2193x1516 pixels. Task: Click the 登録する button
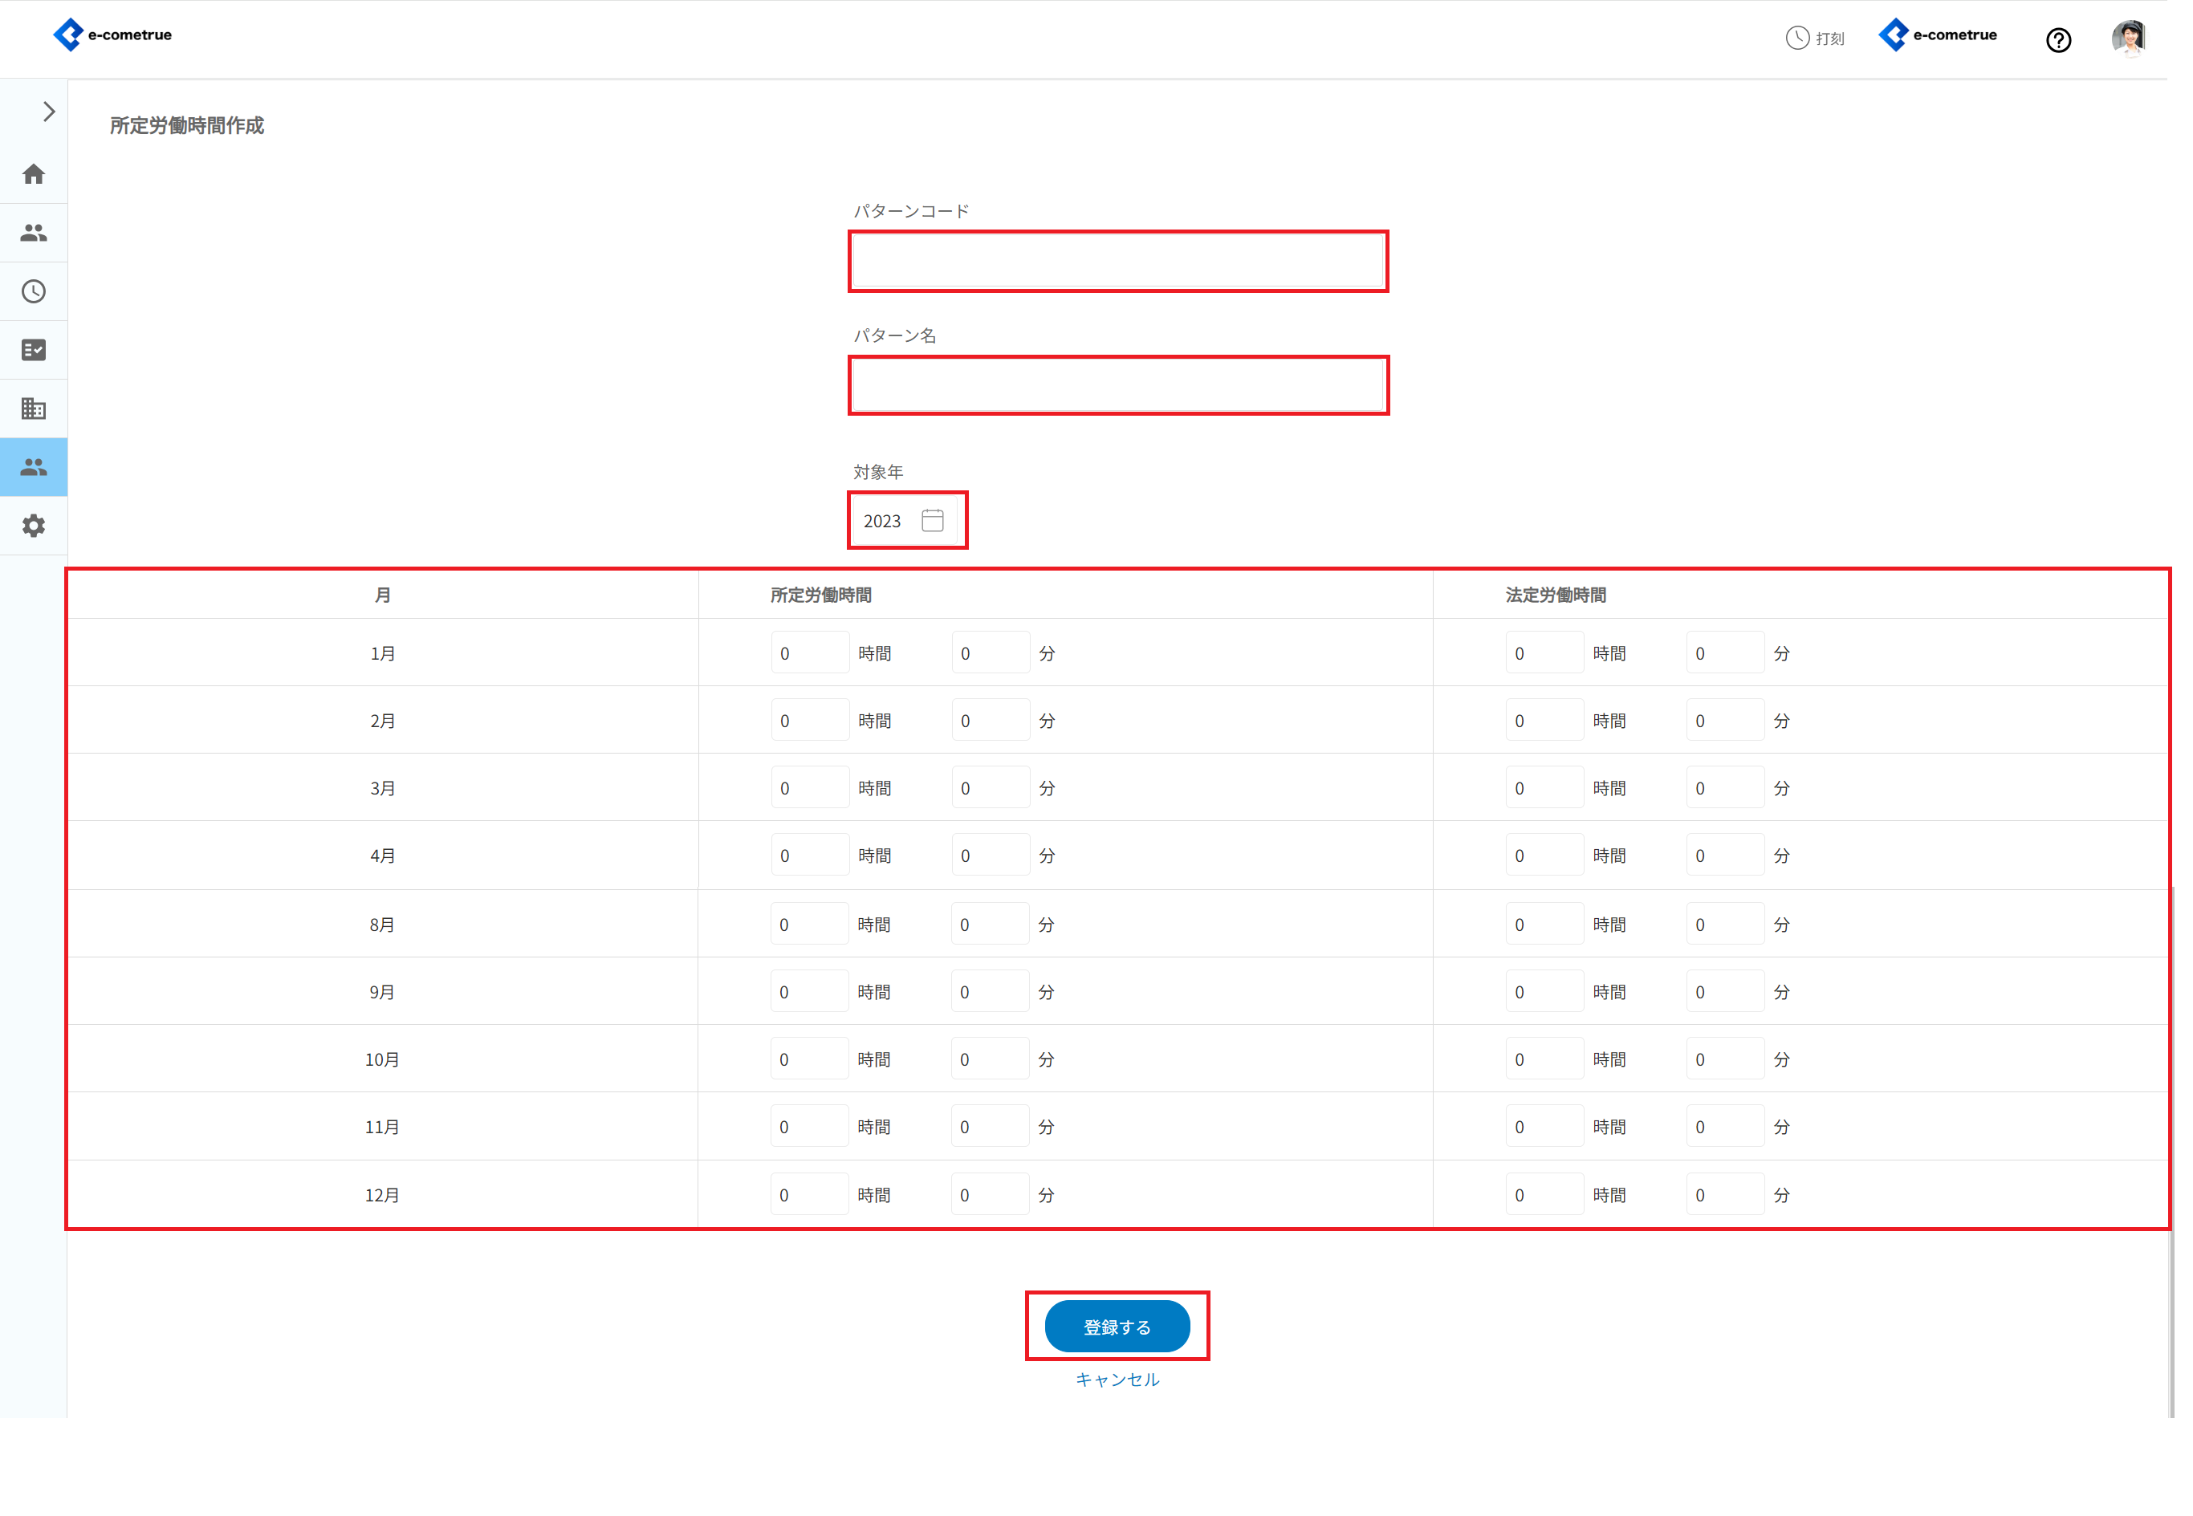coord(1117,1327)
